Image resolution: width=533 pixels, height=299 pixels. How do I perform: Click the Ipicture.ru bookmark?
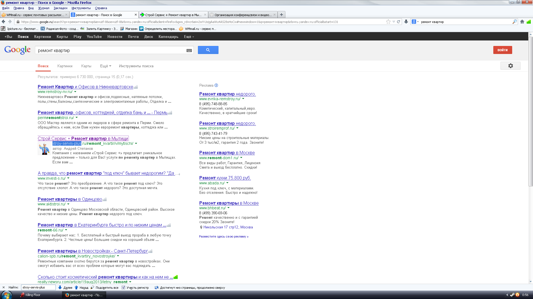pyautogui.click(x=19, y=29)
